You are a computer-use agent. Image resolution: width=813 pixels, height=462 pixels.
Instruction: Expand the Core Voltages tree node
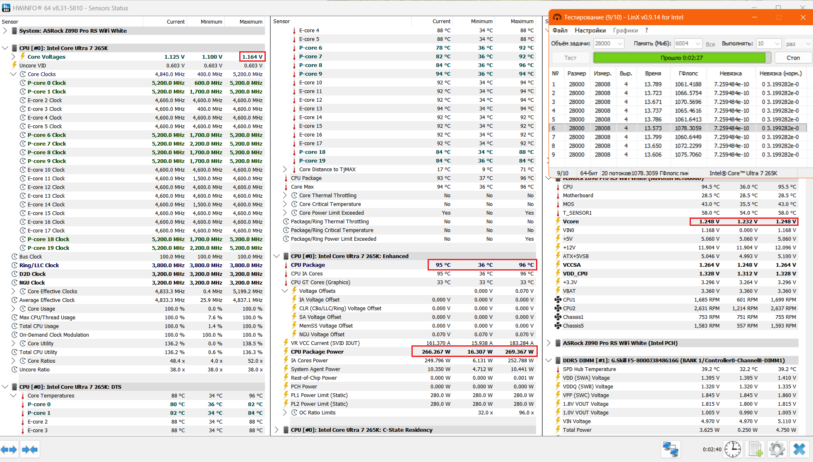14,57
